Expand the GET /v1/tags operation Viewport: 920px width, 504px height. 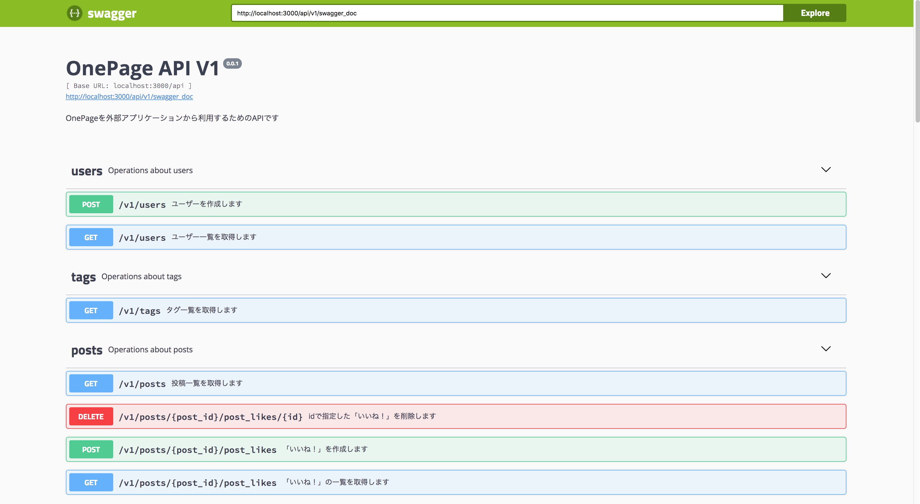point(456,311)
